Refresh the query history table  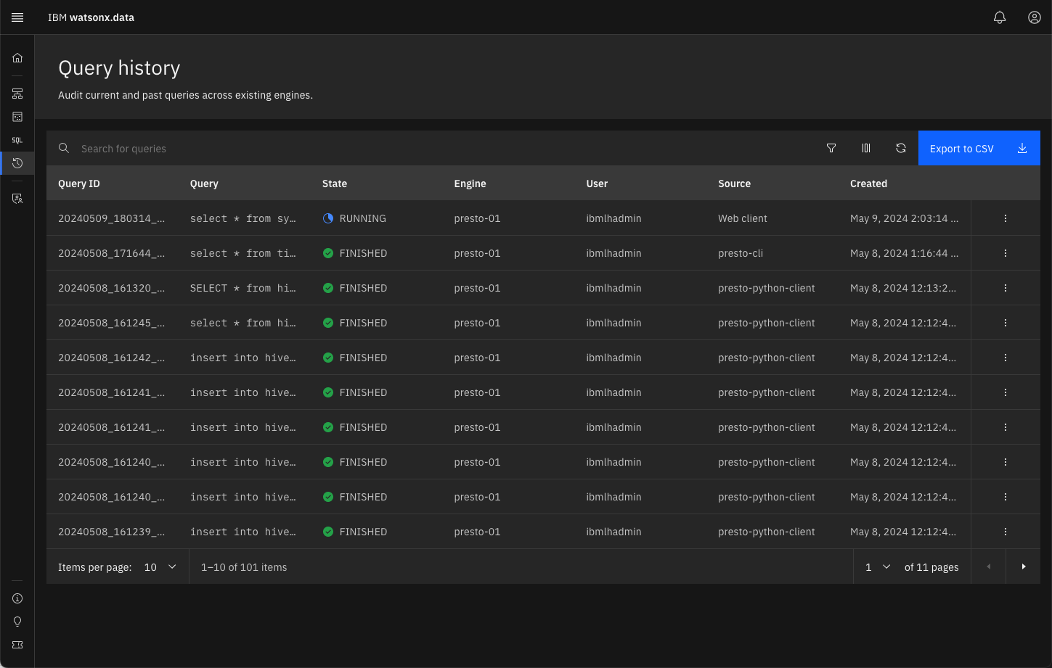coord(901,148)
